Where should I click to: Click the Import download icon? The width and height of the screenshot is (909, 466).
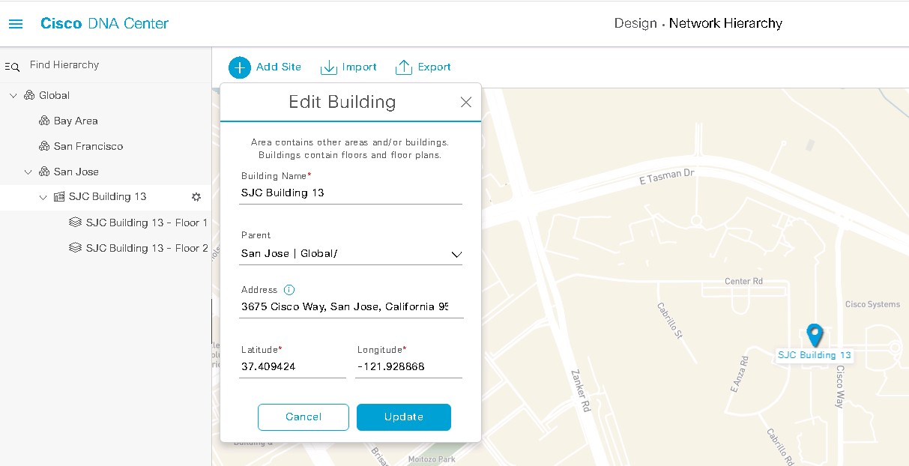tap(329, 67)
